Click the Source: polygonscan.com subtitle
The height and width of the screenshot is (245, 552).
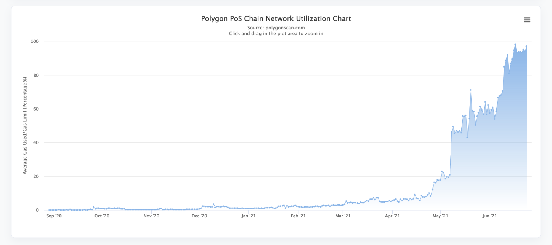(x=276, y=28)
